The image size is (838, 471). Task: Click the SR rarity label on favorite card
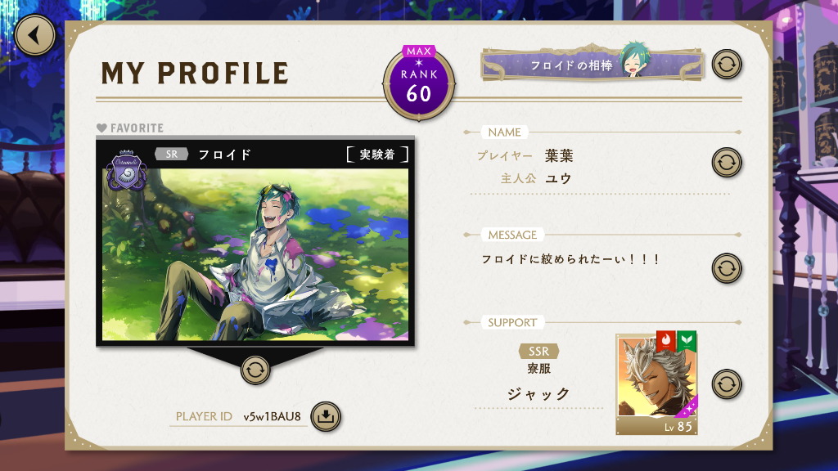click(172, 155)
